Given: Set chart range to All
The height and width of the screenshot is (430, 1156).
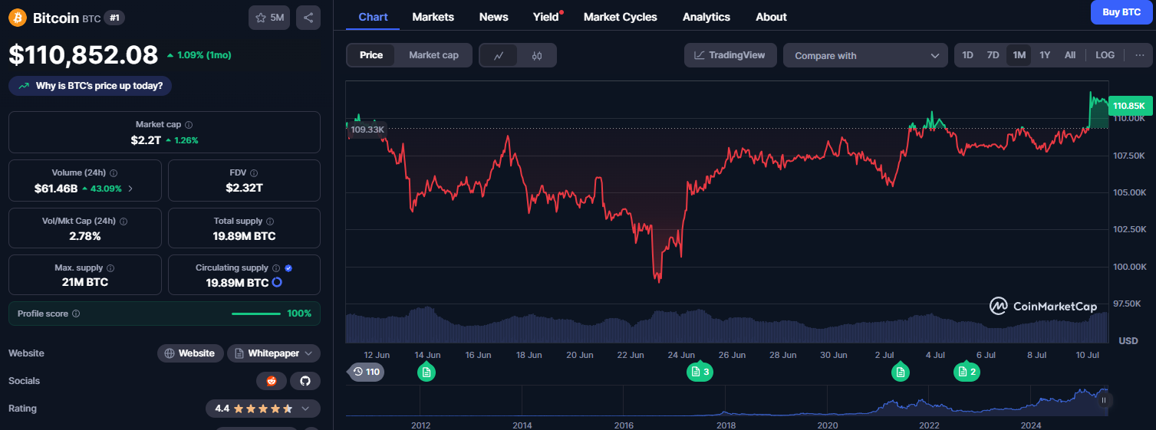Looking at the screenshot, I should tap(1070, 55).
